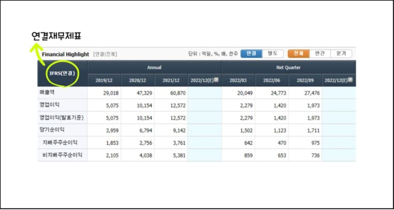Viewport: 394px width, 210px height.
Task: Open help icon beside Net Quarter 2022/12(E)
Action: coord(350,80)
